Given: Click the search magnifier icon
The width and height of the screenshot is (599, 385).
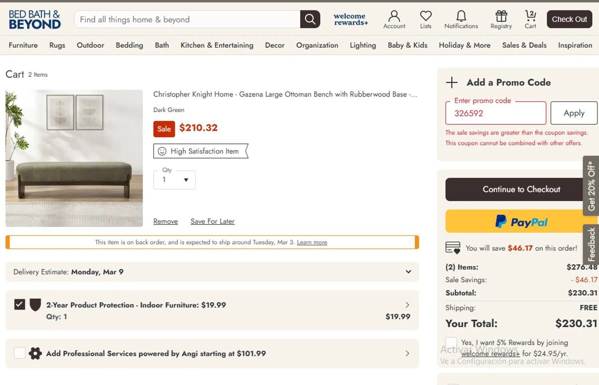Looking at the screenshot, I should [x=310, y=19].
